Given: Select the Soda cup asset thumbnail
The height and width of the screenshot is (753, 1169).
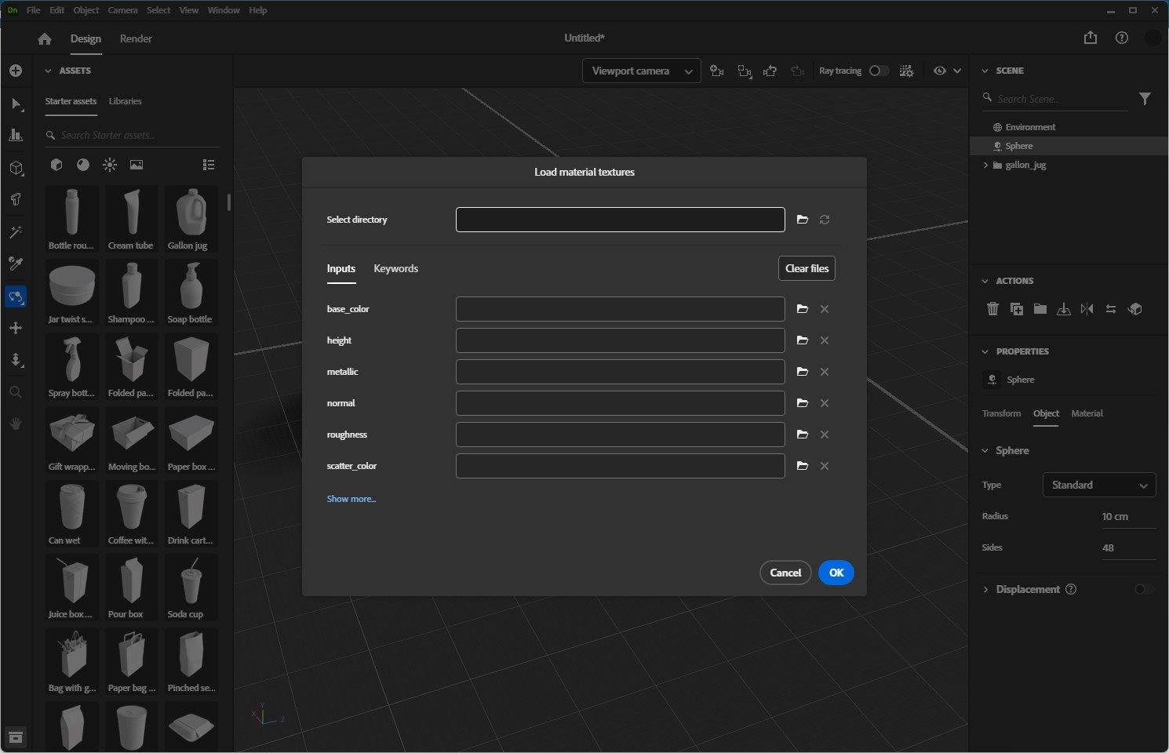Looking at the screenshot, I should pos(191,587).
